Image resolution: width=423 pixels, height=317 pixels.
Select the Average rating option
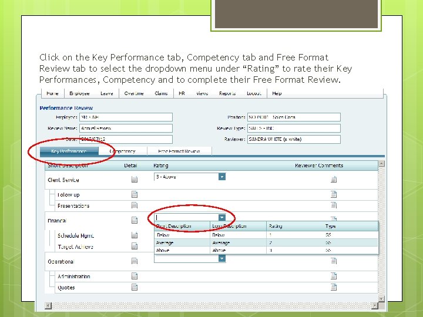point(266,242)
